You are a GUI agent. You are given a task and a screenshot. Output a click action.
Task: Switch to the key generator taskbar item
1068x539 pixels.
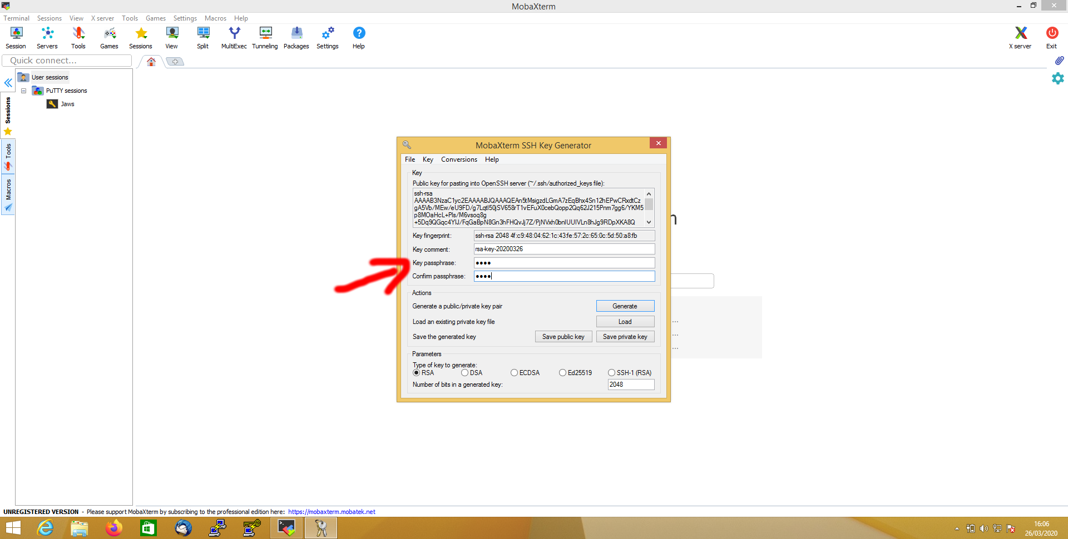click(x=321, y=528)
